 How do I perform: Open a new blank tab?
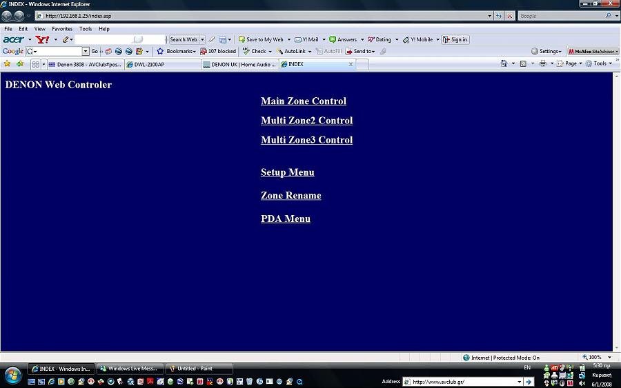362,65
